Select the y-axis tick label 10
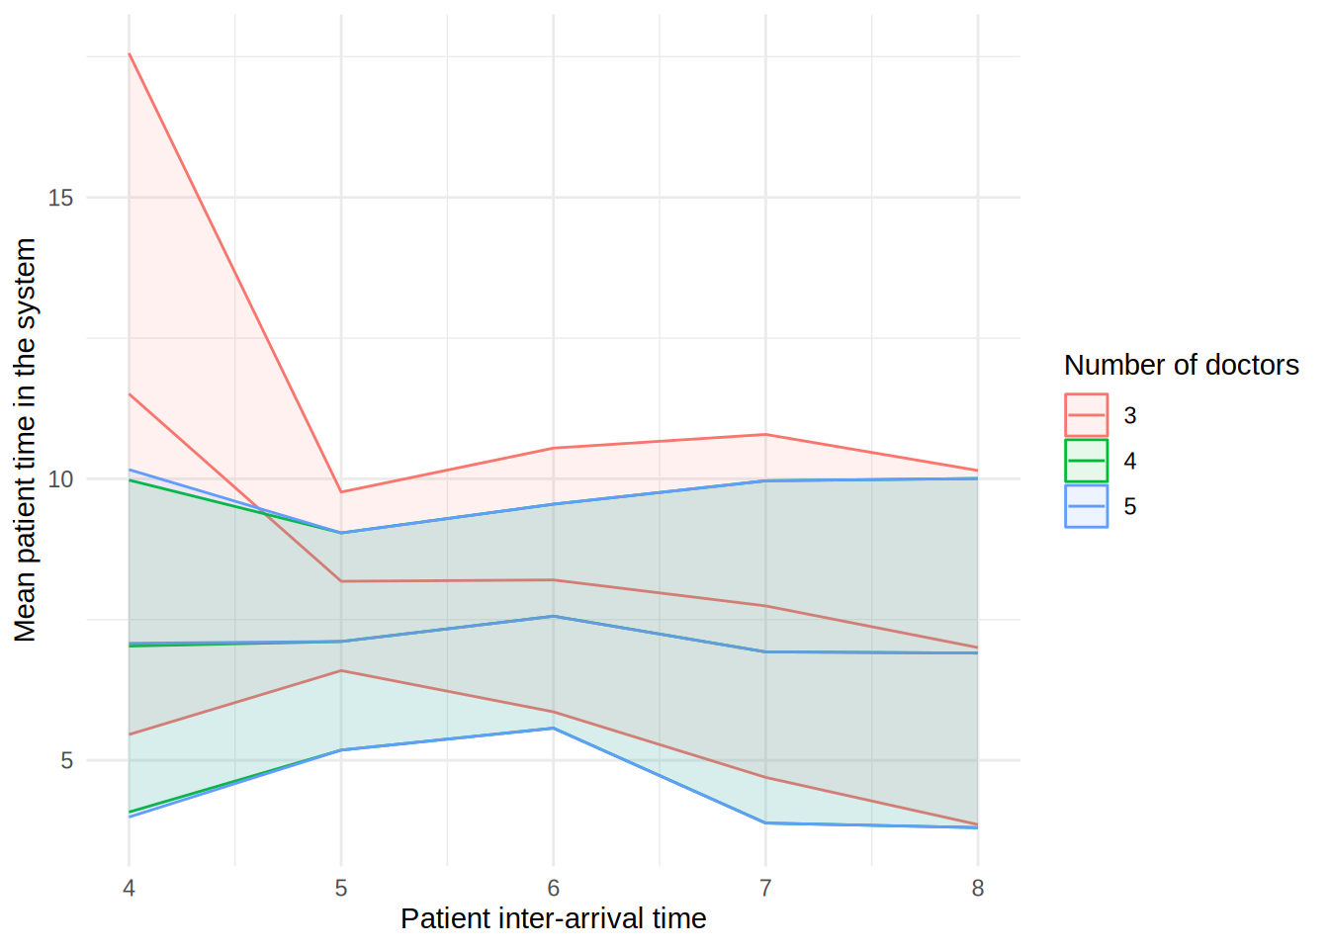1329x949 pixels. 60,479
